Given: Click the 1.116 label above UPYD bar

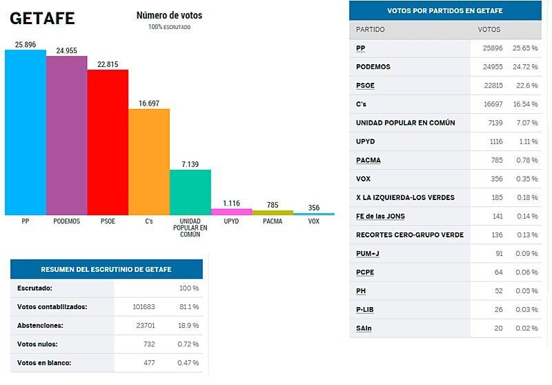Looking at the screenshot, I should [x=231, y=204].
